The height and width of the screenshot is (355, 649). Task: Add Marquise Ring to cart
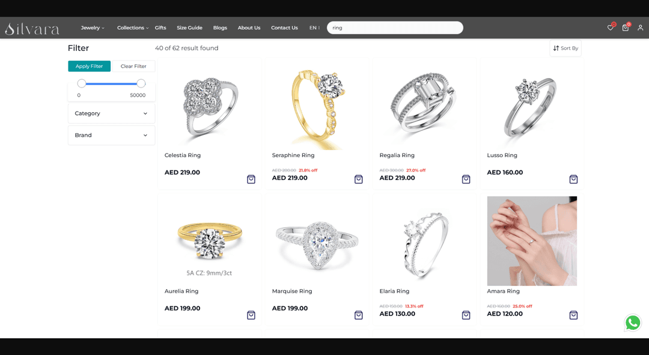[358, 315]
